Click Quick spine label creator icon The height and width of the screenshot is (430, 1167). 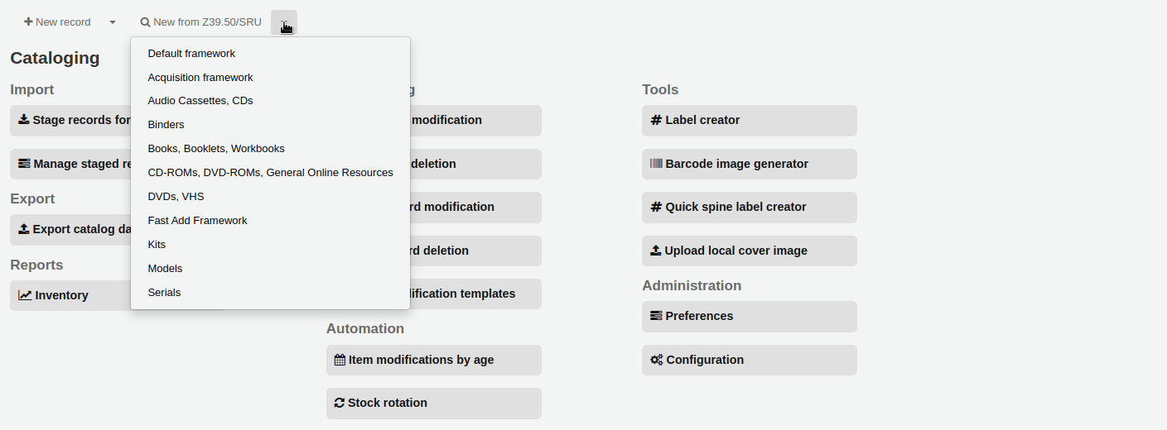tap(656, 208)
